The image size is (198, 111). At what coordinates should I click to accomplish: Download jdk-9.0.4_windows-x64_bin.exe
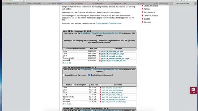pyautogui.click(x=114, y=61)
